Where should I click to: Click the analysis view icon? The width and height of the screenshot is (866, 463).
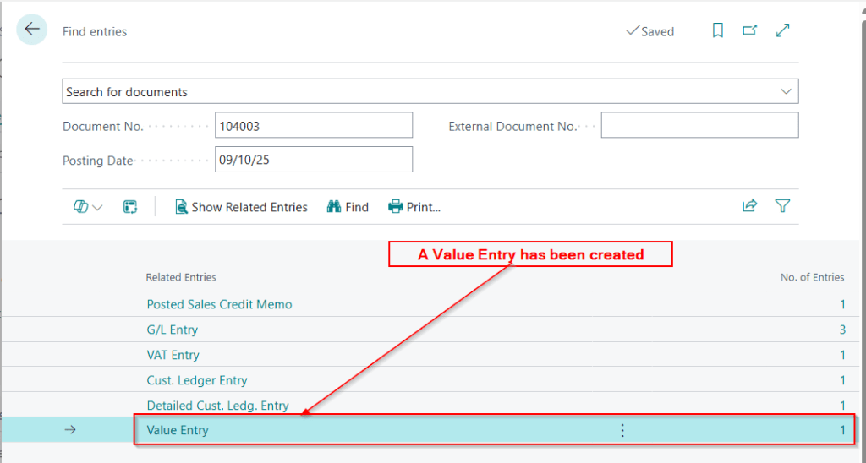130,207
